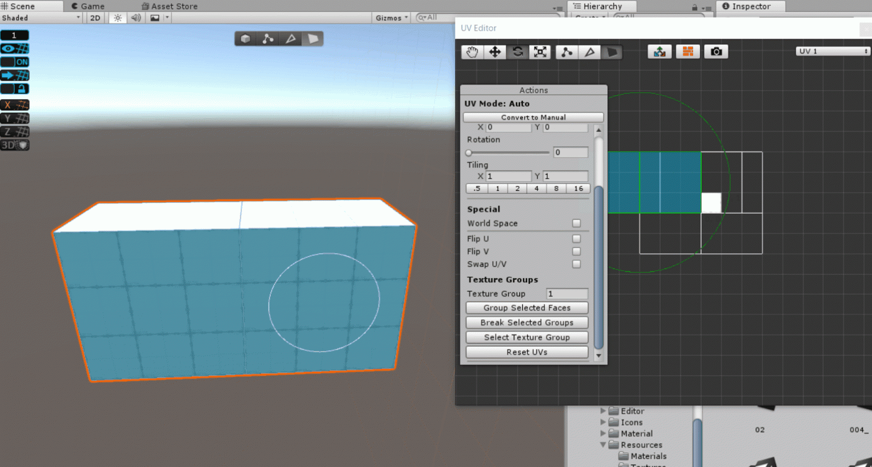Switch UV Editor to vertex selection mode

[x=566, y=52]
